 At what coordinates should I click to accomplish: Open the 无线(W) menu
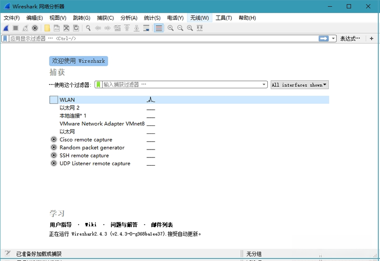tap(199, 18)
